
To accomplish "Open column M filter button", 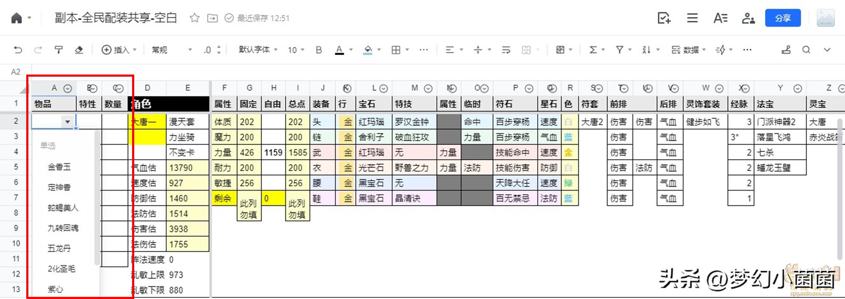I will (x=428, y=89).
